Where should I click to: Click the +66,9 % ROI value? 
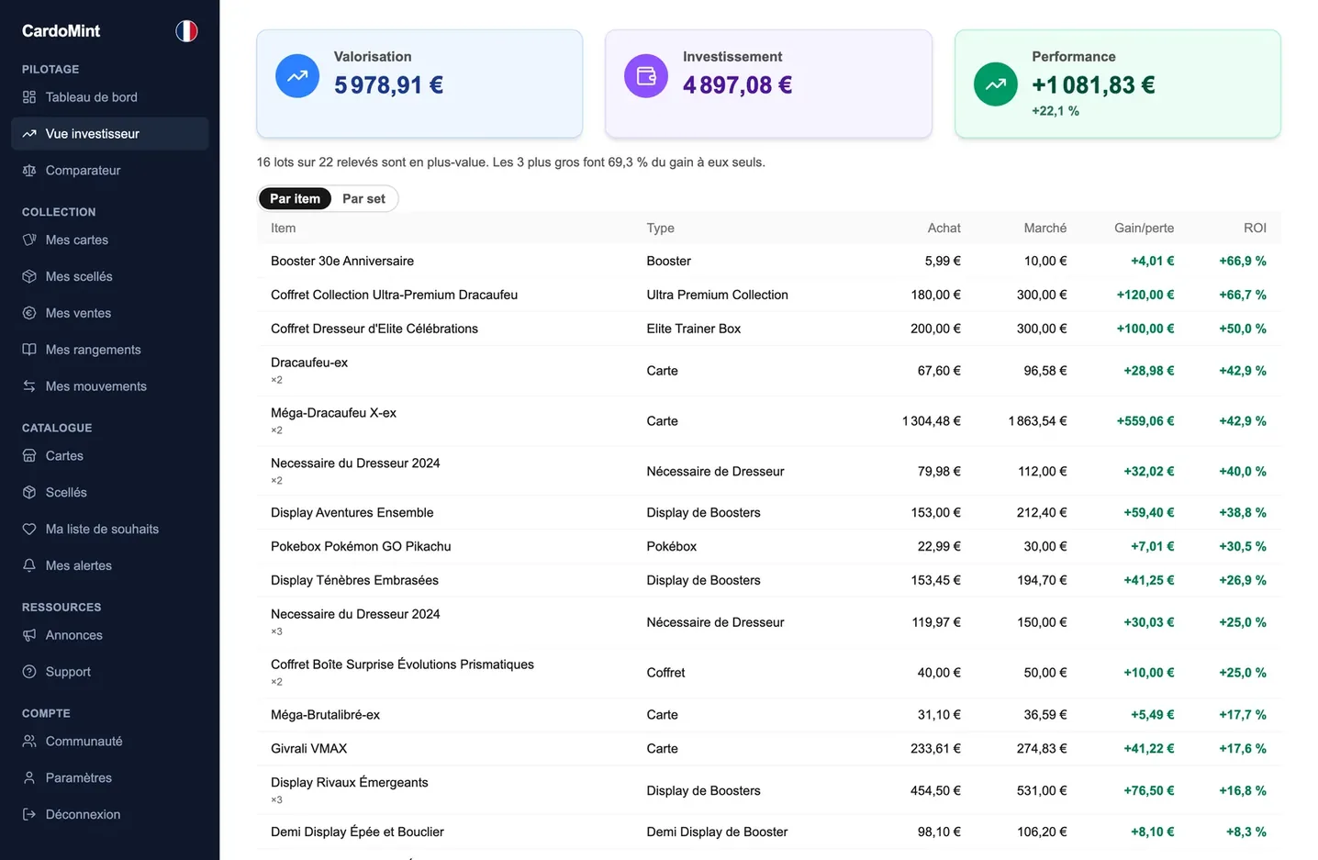tap(1243, 262)
